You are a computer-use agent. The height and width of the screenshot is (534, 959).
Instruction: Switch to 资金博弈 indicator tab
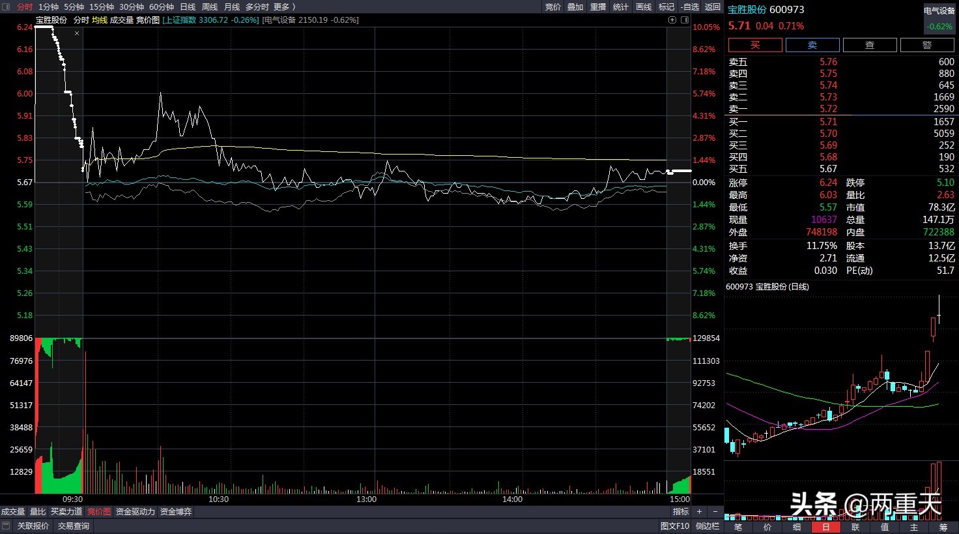click(176, 512)
